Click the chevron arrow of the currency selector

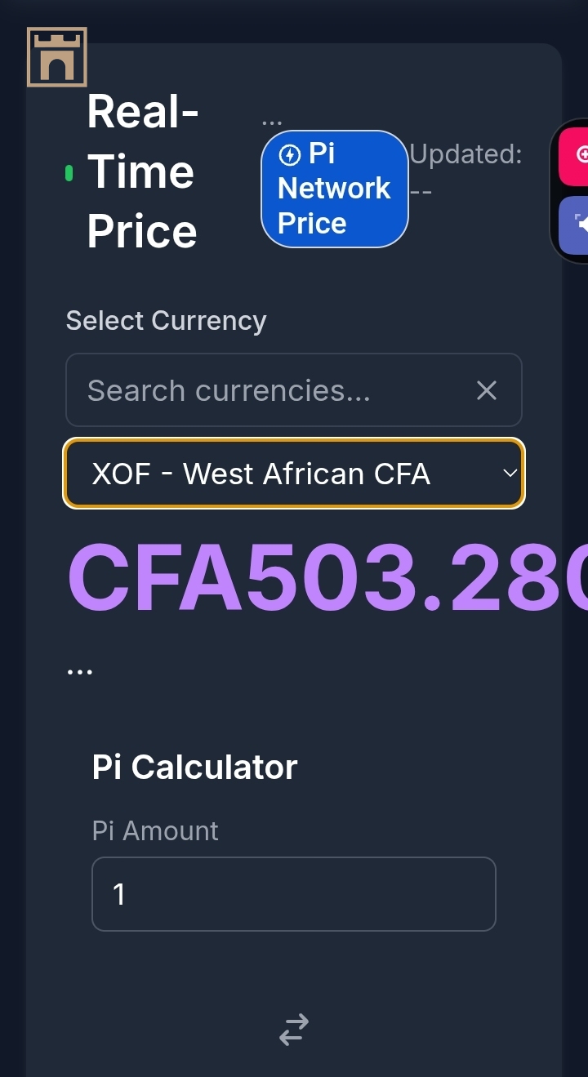point(510,474)
